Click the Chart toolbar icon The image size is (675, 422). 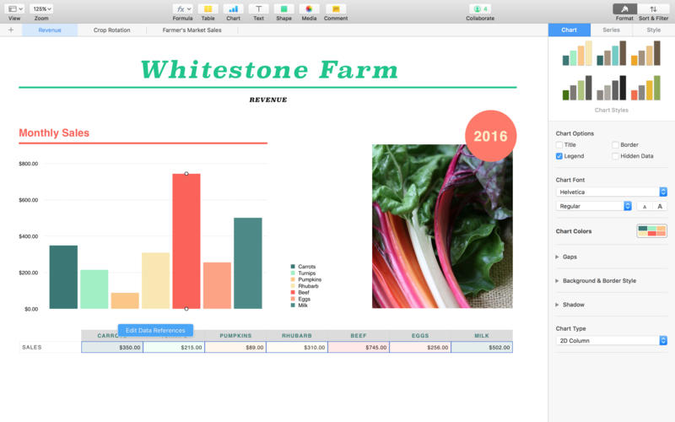point(234,9)
